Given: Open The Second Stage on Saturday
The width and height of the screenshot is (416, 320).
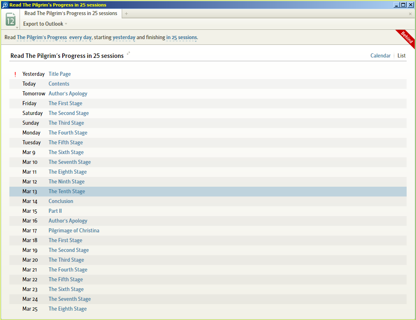Looking at the screenshot, I should pyautogui.click(x=69, y=113).
